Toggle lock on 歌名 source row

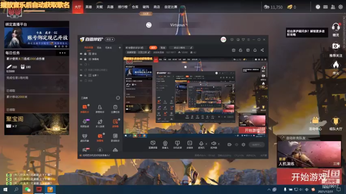tap(85, 53)
